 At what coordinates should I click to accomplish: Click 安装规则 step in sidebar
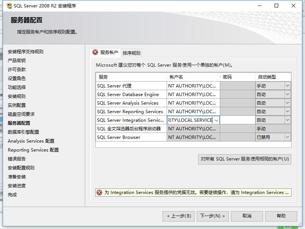pos(16,96)
